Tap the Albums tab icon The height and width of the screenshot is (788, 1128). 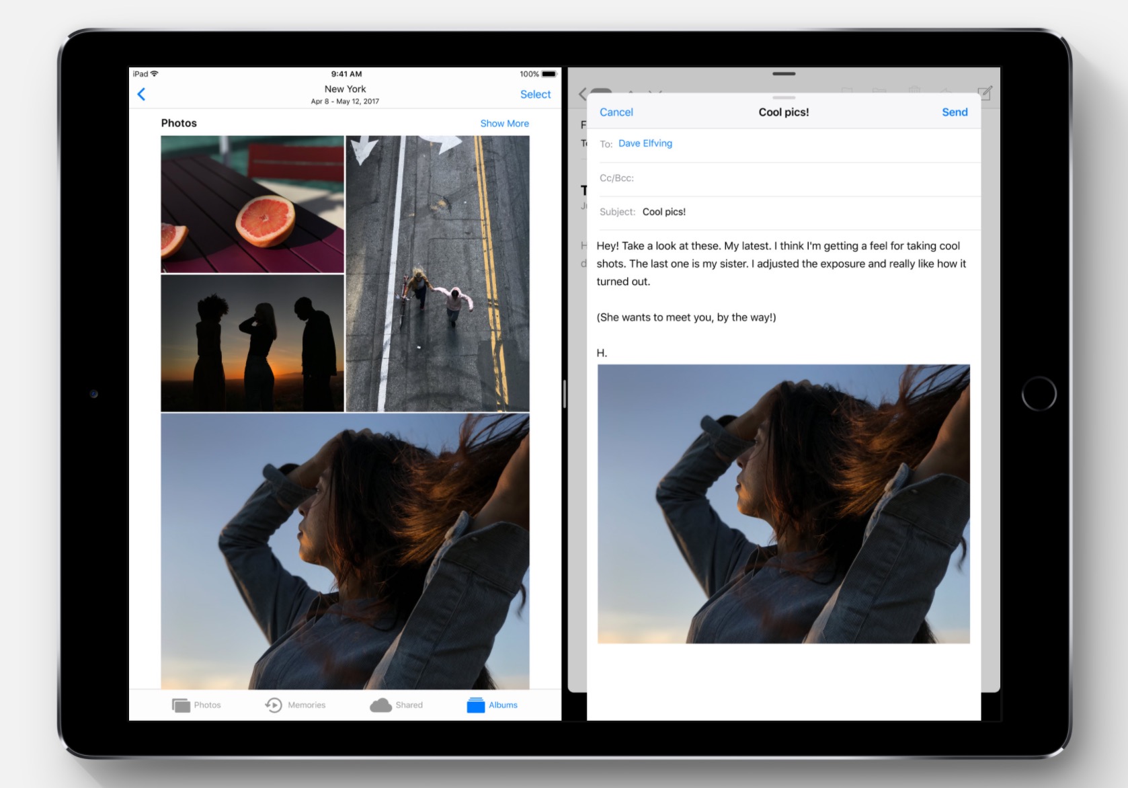point(476,705)
